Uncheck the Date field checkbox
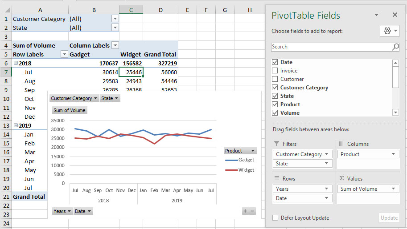The image size is (407, 229). [x=275, y=62]
